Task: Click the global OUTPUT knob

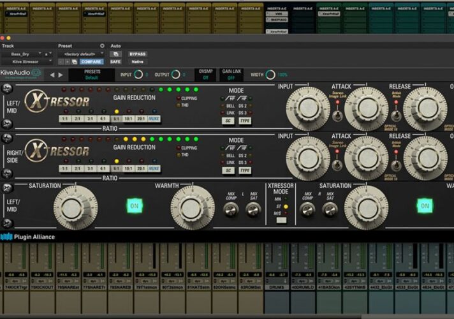Action: 175,75
